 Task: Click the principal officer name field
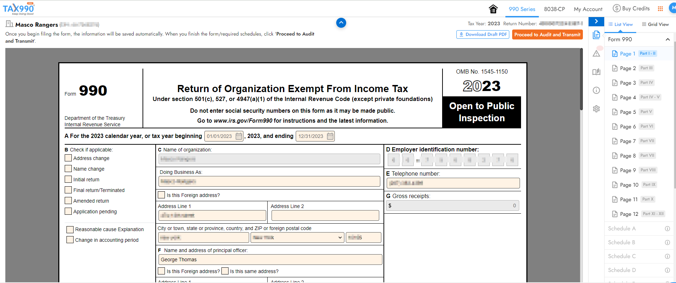[x=270, y=260]
